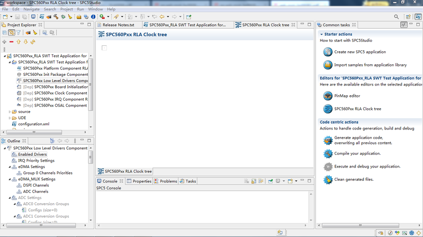Collapse all in Project Explorer
423x237 pixels.
5,33
